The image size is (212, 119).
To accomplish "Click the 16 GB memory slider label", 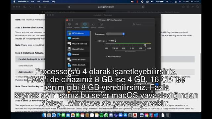I will click(x=149, y=48).
